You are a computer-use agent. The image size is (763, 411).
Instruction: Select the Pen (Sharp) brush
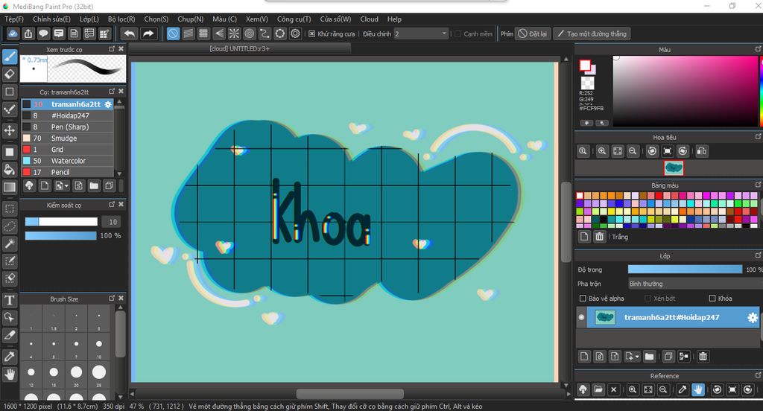67,127
